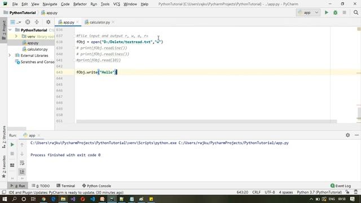Click PythonTutorial breadcrumb in navigation bar
Viewport: 361px width, 203px height.
[x=20, y=12]
